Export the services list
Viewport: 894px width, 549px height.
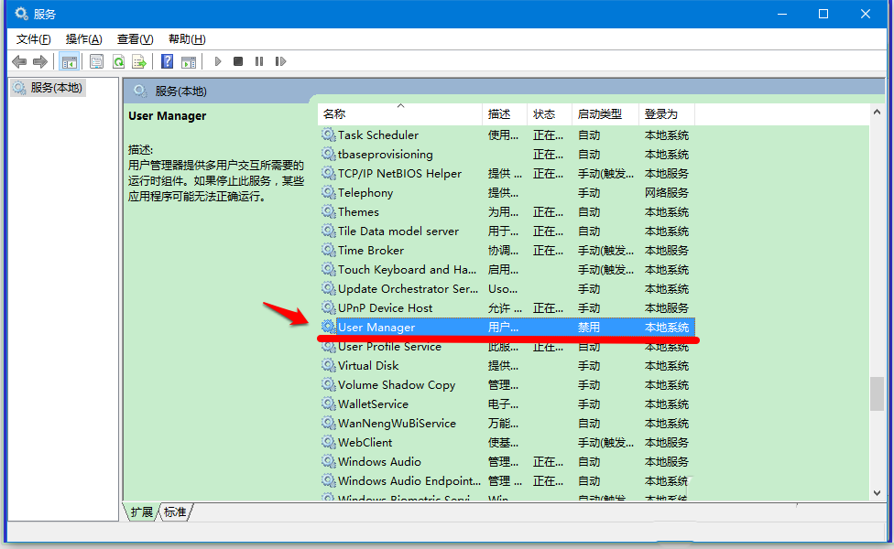pyautogui.click(x=140, y=60)
